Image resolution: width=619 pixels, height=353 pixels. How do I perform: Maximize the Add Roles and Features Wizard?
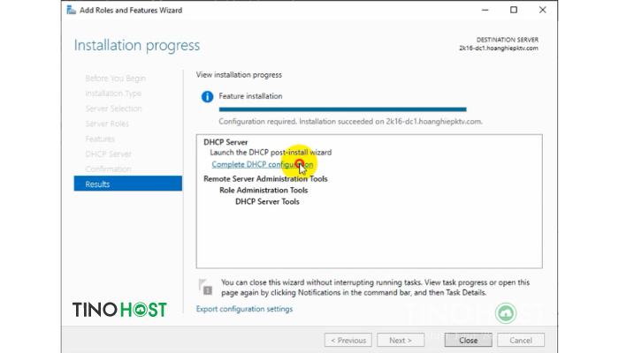[514, 10]
